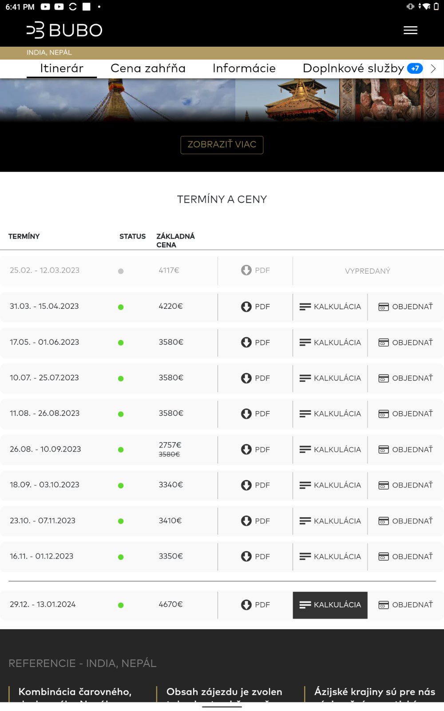Switch to the Cena zahŕňa tab
444x711 pixels.
[148, 68]
